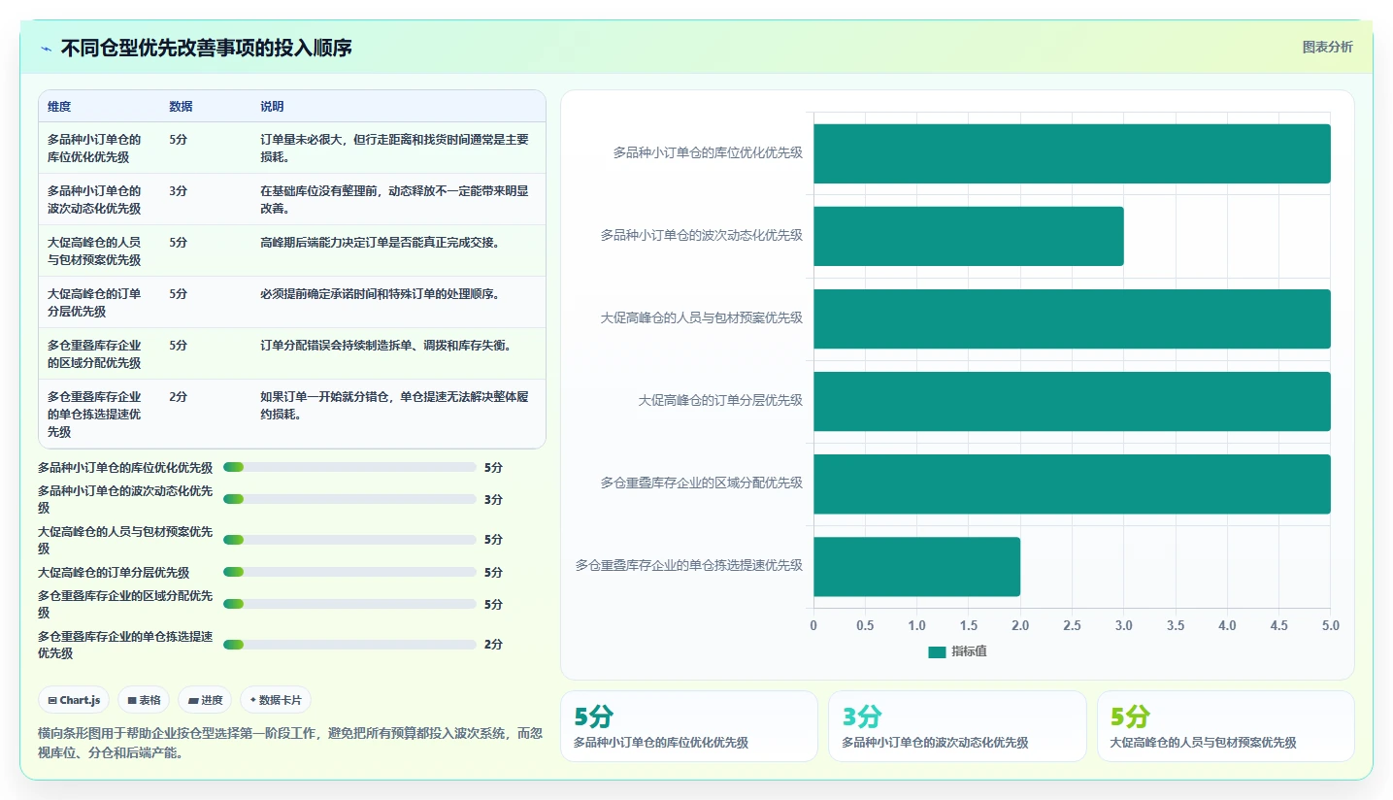Click the Chart.js chip
Screen dimensions: 1393x800
pos(74,700)
